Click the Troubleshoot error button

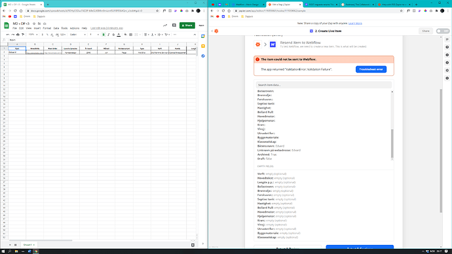point(371,69)
